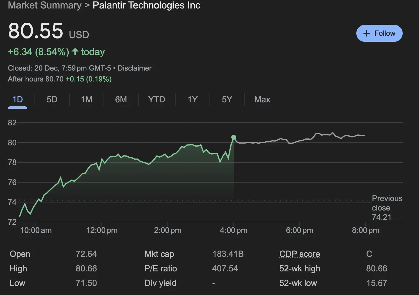Click the green closing-price dot on chart
The width and height of the screenshot is (419, 295).
pyautogui.click(x=233, y=137)
